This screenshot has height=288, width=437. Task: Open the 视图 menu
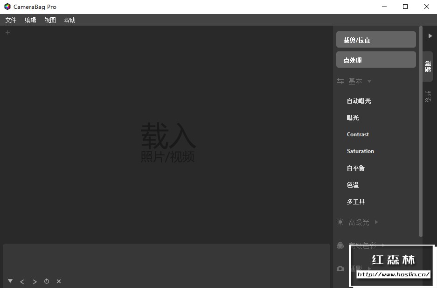[50, 20]
